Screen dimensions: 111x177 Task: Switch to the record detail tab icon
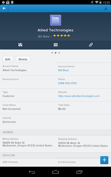(56, 45)
